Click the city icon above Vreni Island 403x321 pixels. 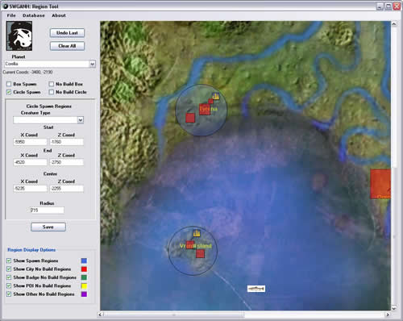(197, 233)
